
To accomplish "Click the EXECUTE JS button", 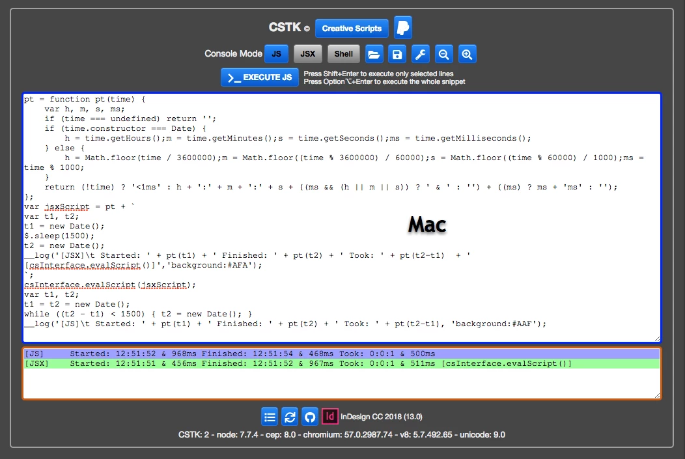I will 260,77.
